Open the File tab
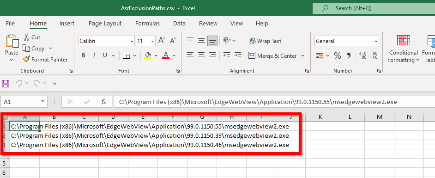This screenshot has width=435, height=178. tap(10, 23)
